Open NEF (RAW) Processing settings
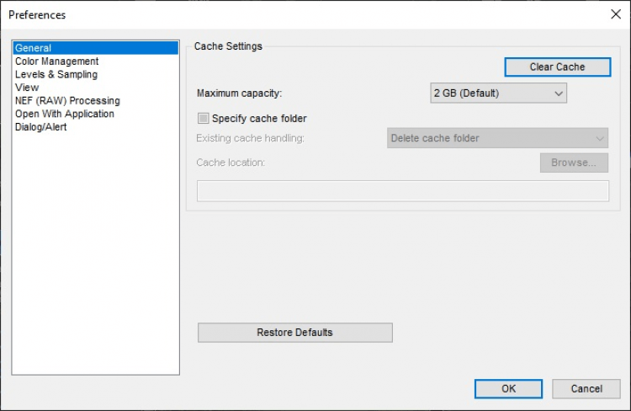Image resolution: width=631 pixels, height=411 pixels. [67, 100]
